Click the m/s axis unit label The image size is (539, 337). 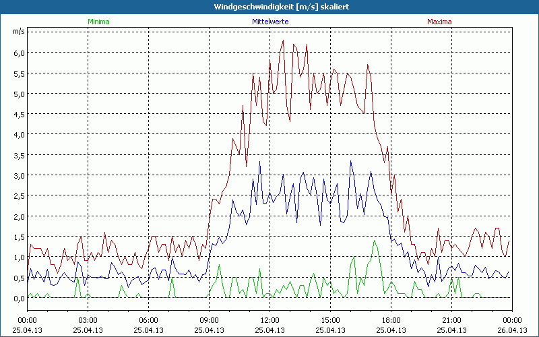click(19, 31)
